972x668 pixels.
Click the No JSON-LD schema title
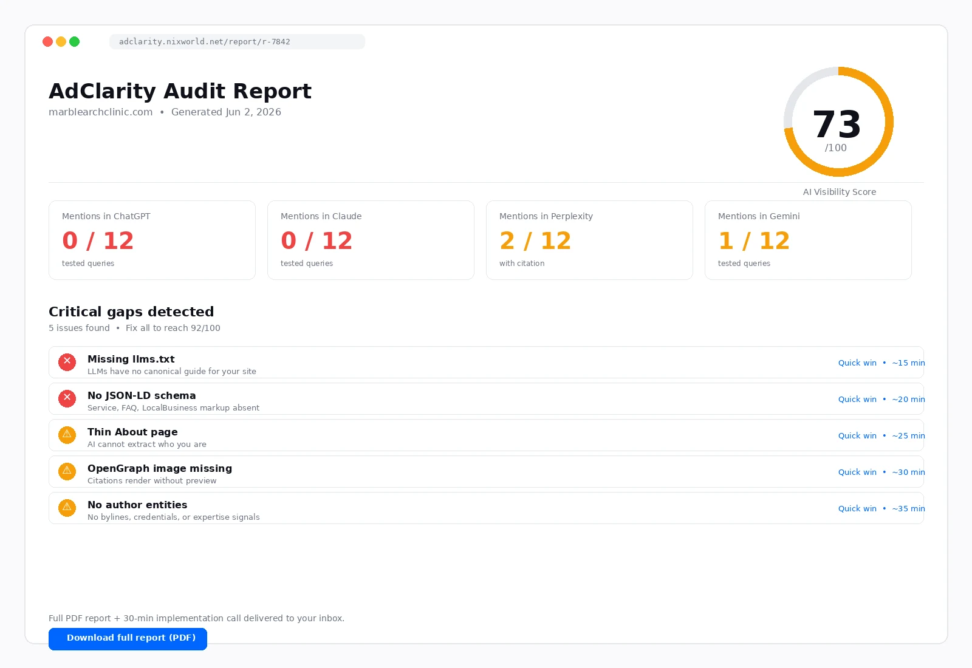[142, 395]
